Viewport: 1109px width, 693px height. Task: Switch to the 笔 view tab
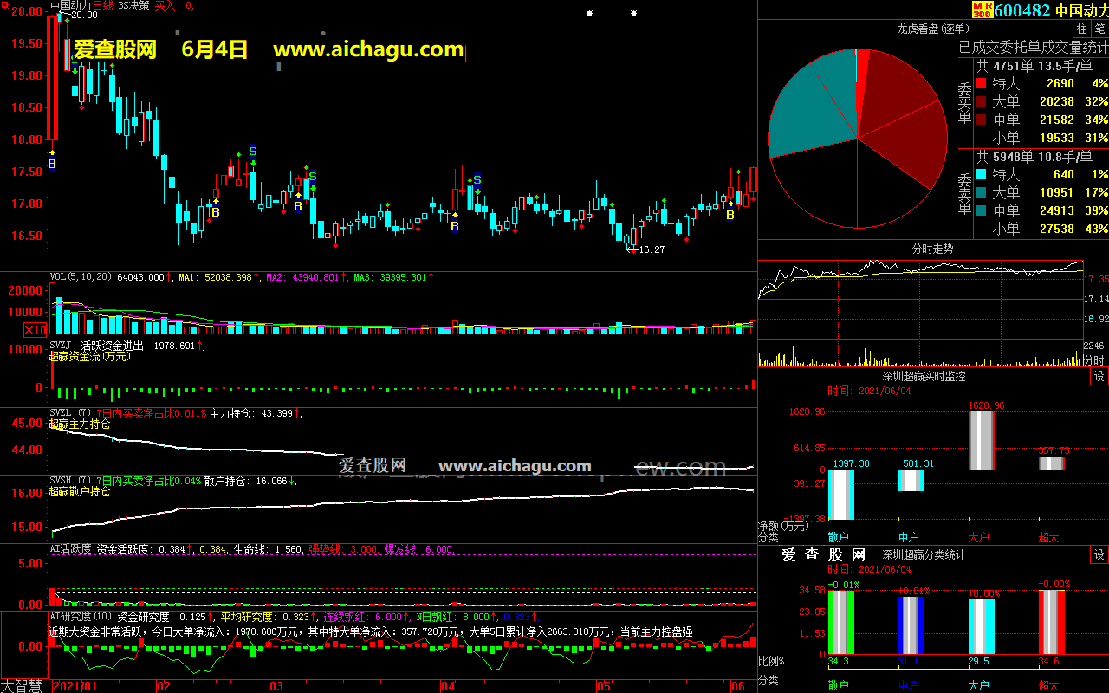coord(1099,29)
